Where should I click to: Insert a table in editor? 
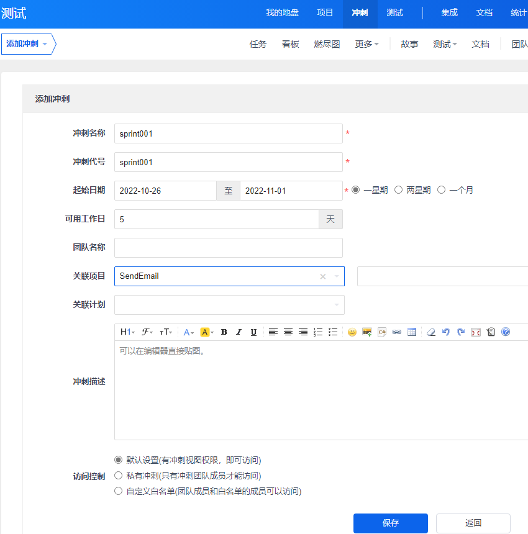tap(412, 332)
